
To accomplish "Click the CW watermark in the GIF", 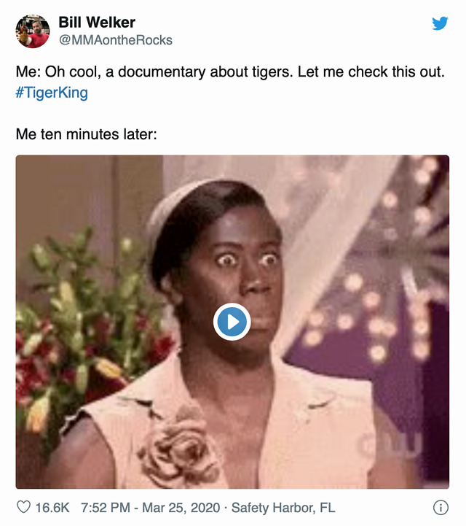I will (390, 445).
